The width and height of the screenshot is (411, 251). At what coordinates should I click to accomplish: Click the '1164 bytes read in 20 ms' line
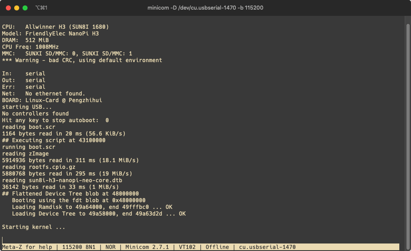pyautogui.click(x=64, y=134)
